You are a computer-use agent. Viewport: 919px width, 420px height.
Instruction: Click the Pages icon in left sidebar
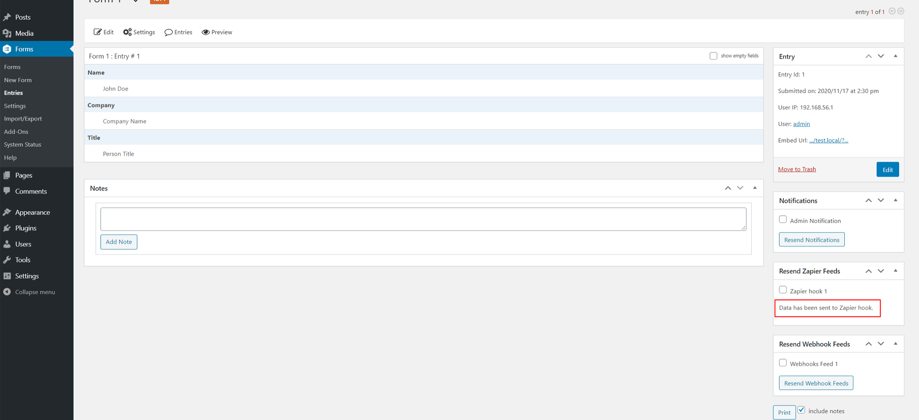(x=6, y=175)
